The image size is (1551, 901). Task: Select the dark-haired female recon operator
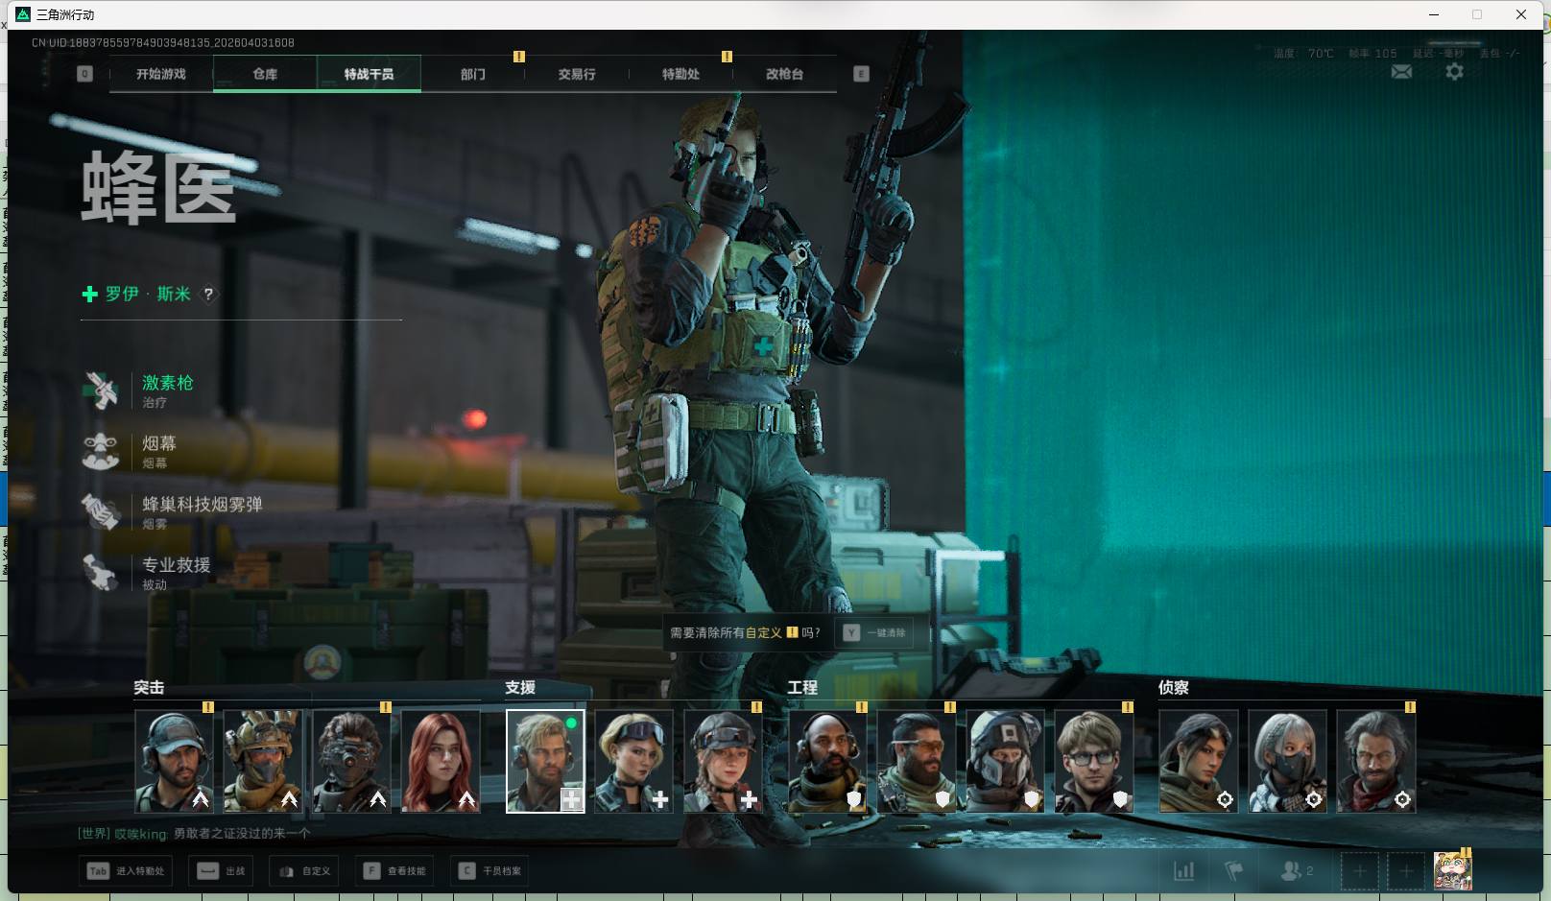(1199, 761)
